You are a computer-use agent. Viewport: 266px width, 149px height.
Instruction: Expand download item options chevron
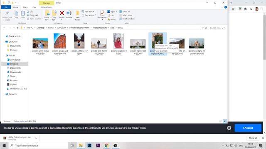36,138
